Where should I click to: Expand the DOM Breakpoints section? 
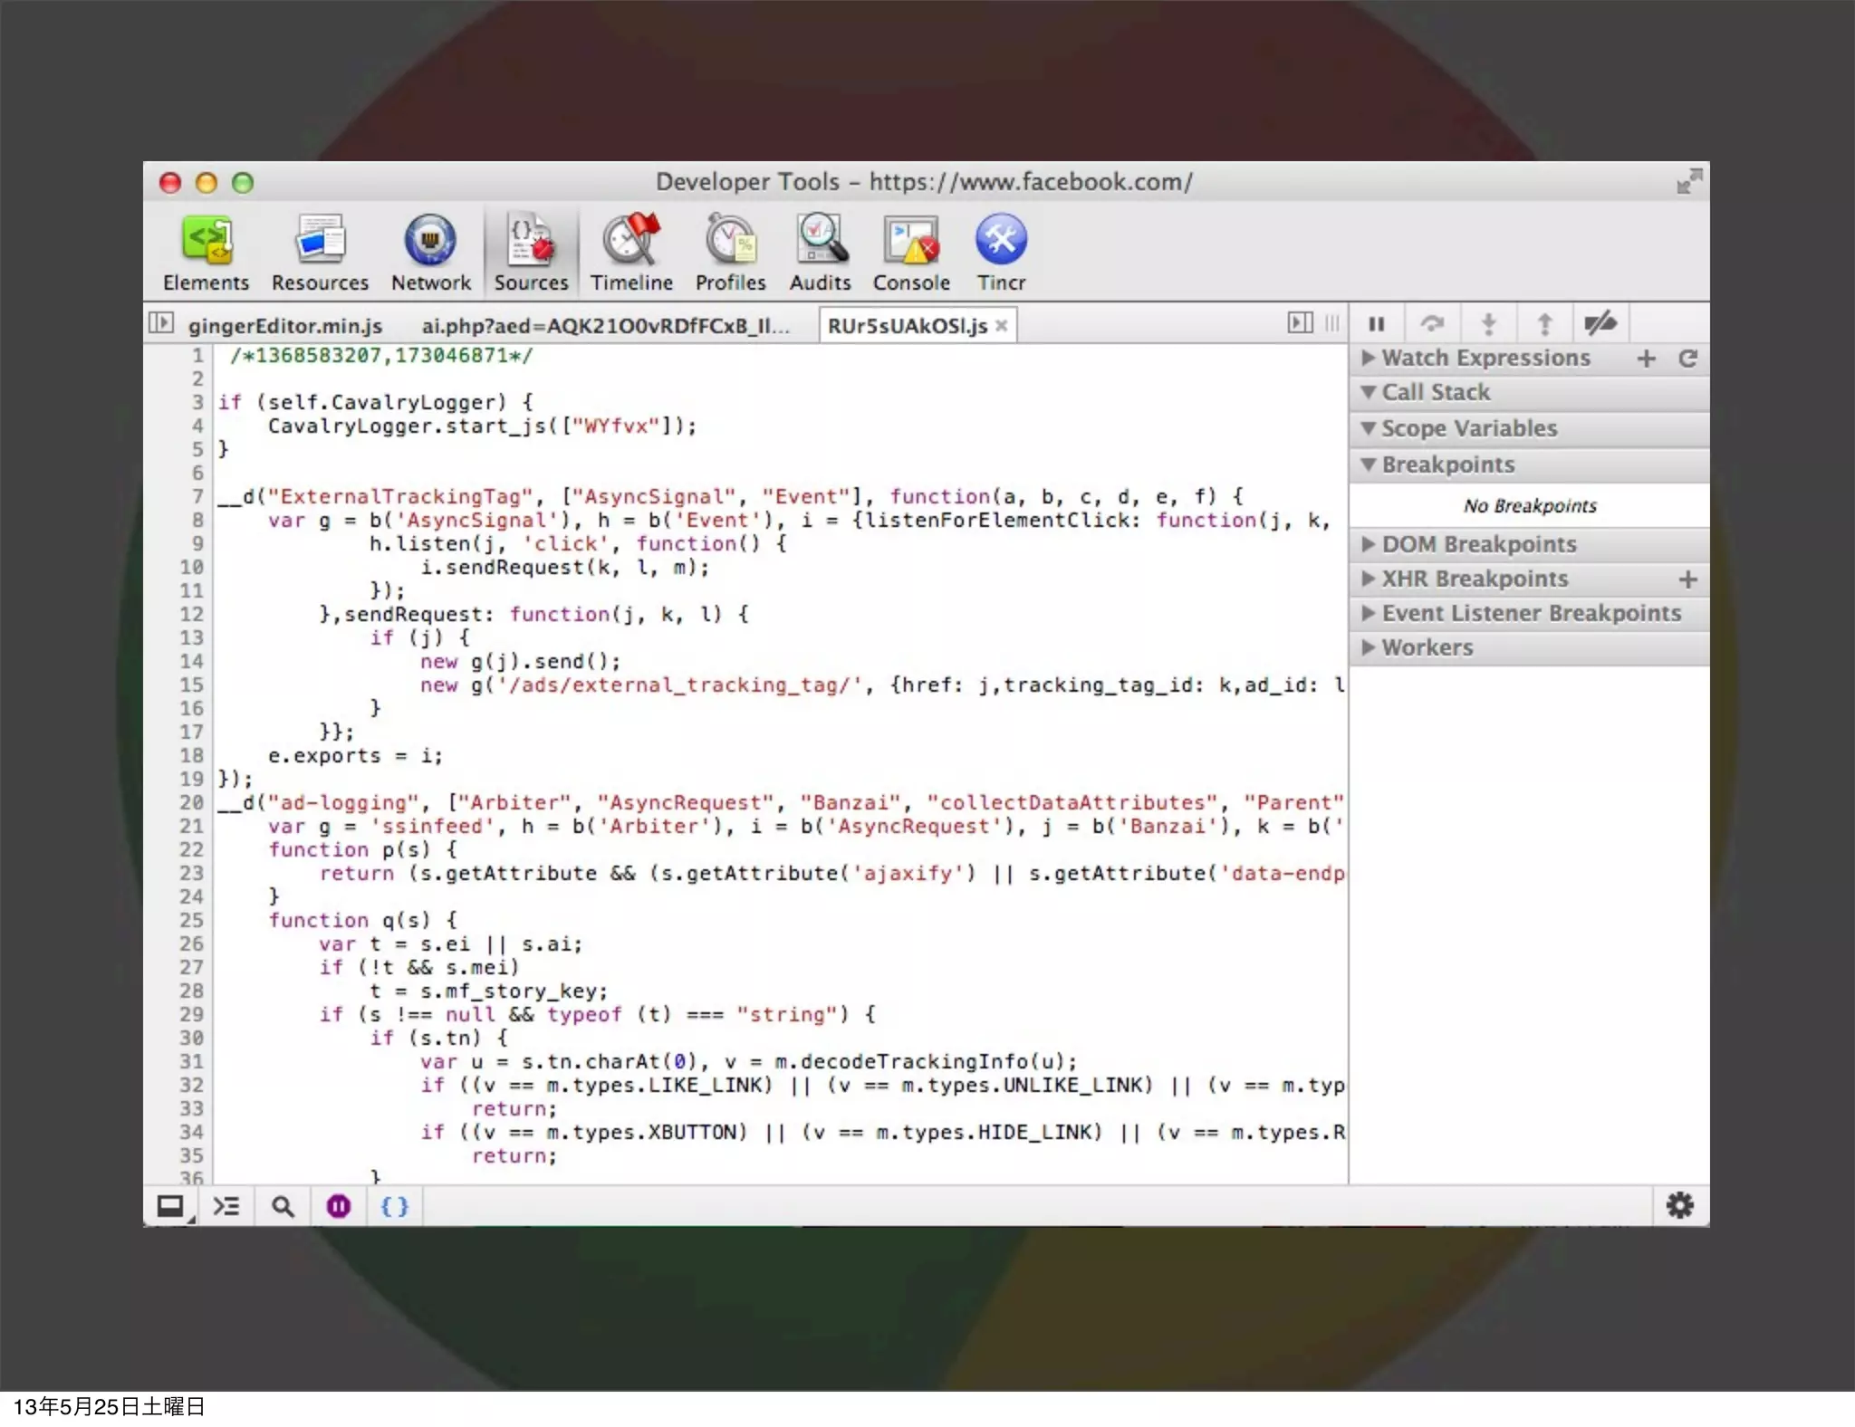click(x=1478, y=544)
